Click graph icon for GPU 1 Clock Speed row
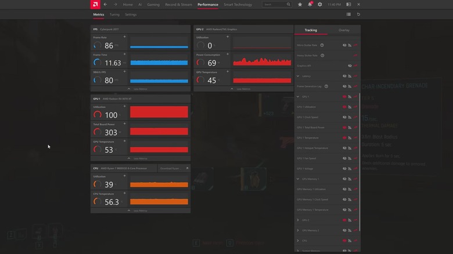 tap(350, 117)
